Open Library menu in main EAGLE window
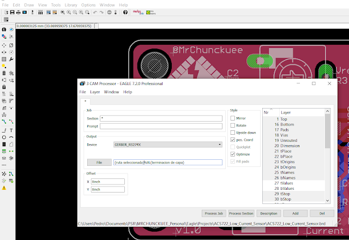Screen dimensions: 349x240 [71, 5]
